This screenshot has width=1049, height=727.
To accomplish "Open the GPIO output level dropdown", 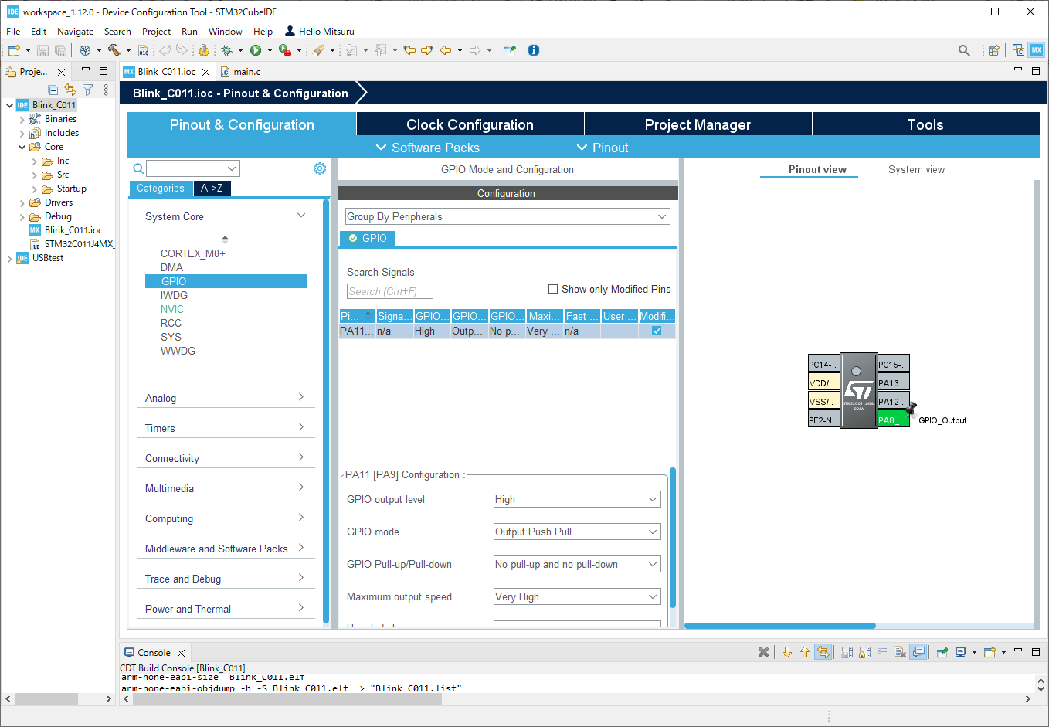I will tap(577, 499).
